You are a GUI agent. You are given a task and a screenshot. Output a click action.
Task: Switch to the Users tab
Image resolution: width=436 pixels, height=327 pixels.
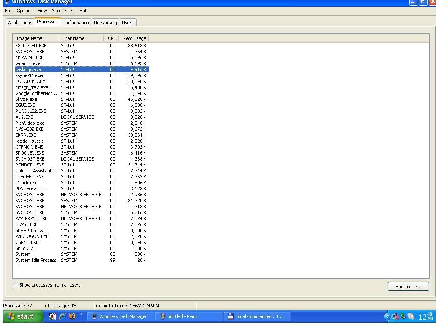128,23
